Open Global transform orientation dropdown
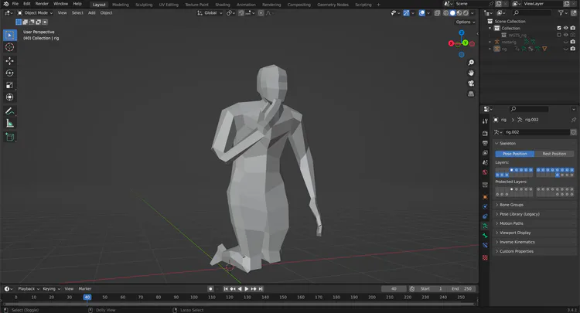Image resolution: width=580 pixels, height=313 pixels. tap(210, 13)
